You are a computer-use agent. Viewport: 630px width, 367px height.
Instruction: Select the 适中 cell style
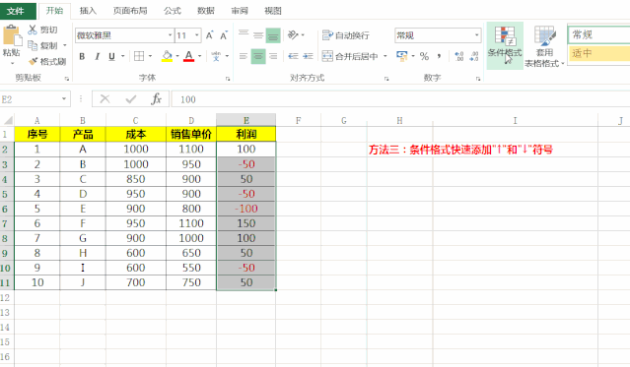pyautogui.click(x=599, y=53)
